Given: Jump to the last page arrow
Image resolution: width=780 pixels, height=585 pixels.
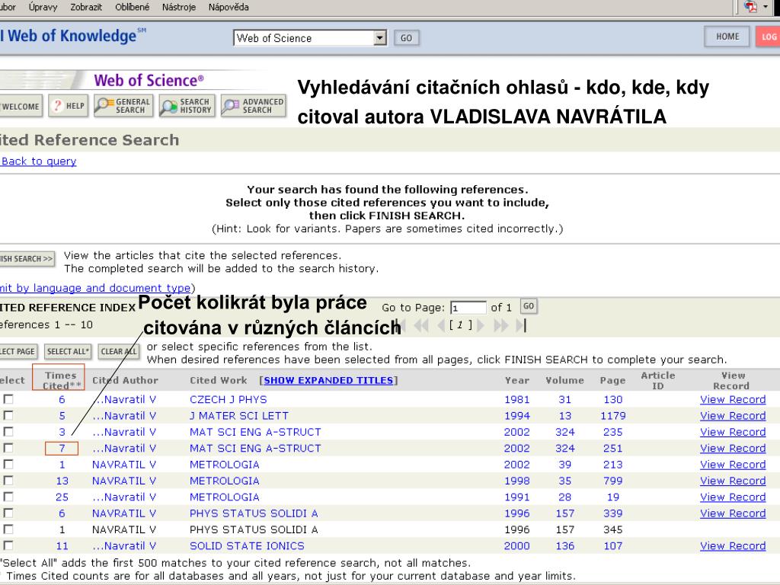Looking at the screenshot, I should (521, 325).
